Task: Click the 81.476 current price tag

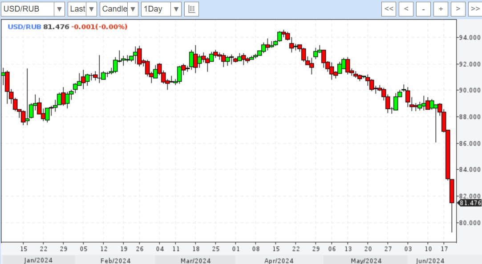Action: [x=470, y=203]
